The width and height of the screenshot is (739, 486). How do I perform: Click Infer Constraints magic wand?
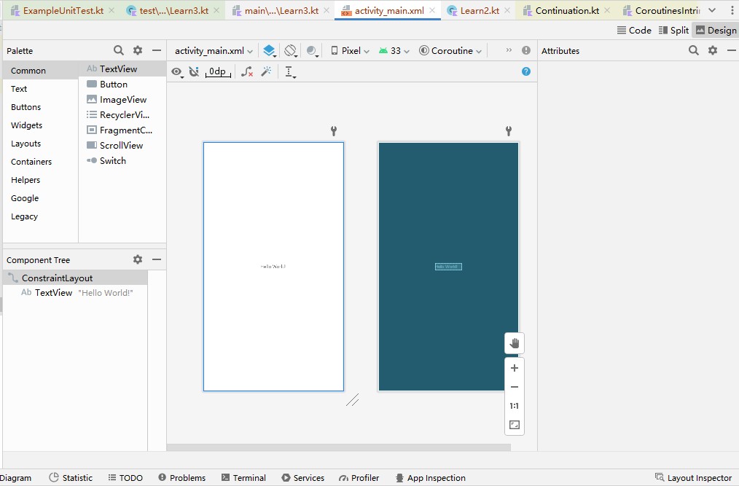(266, 71)
